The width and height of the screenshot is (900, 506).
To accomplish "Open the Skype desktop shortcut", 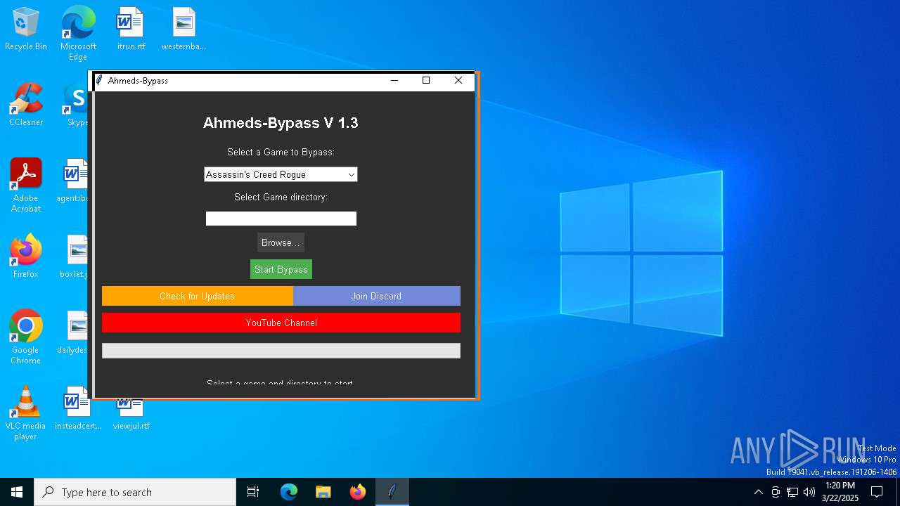I will (76, 105).
